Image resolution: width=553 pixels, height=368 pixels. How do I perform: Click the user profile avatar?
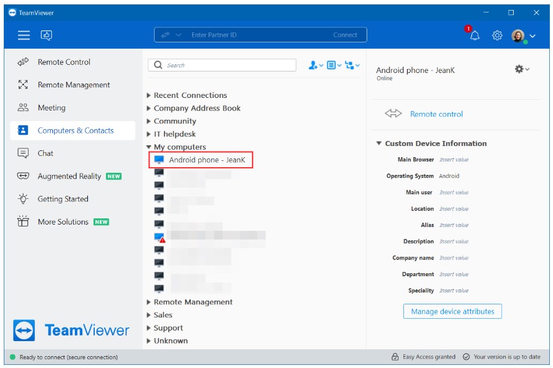coord(518,36)
